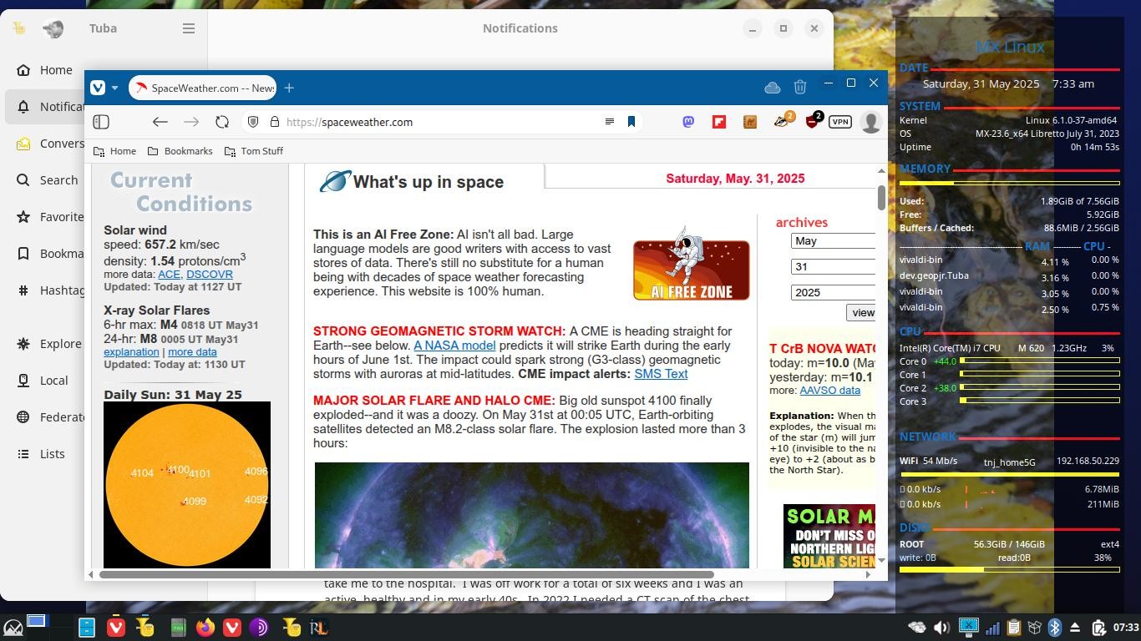Image resolution: width=1141 pixels, height=641 pixels.
Task: Follow the A NASA model link
Action: tap(454, 345)
